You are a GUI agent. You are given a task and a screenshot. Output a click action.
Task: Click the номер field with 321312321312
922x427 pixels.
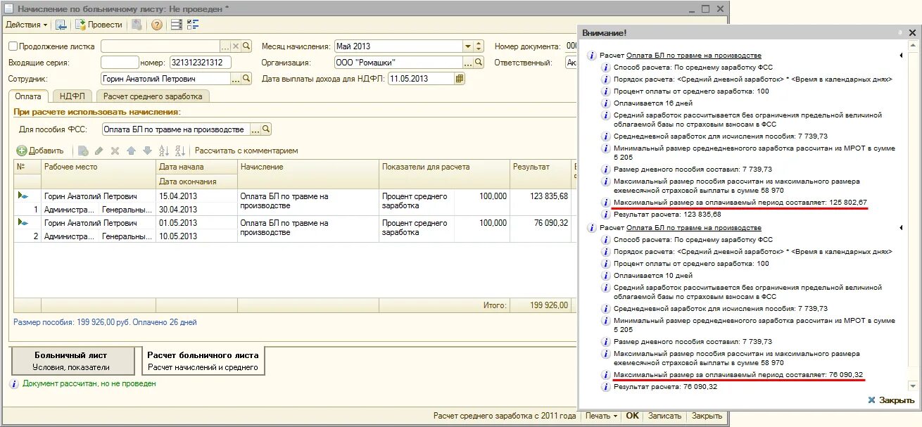[200, 63]
